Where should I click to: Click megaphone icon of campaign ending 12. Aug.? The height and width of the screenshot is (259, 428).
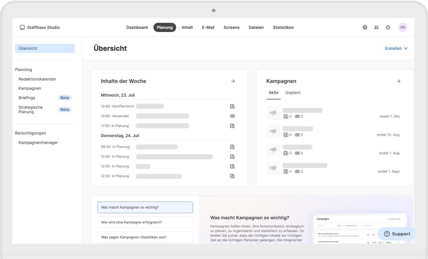273,131
